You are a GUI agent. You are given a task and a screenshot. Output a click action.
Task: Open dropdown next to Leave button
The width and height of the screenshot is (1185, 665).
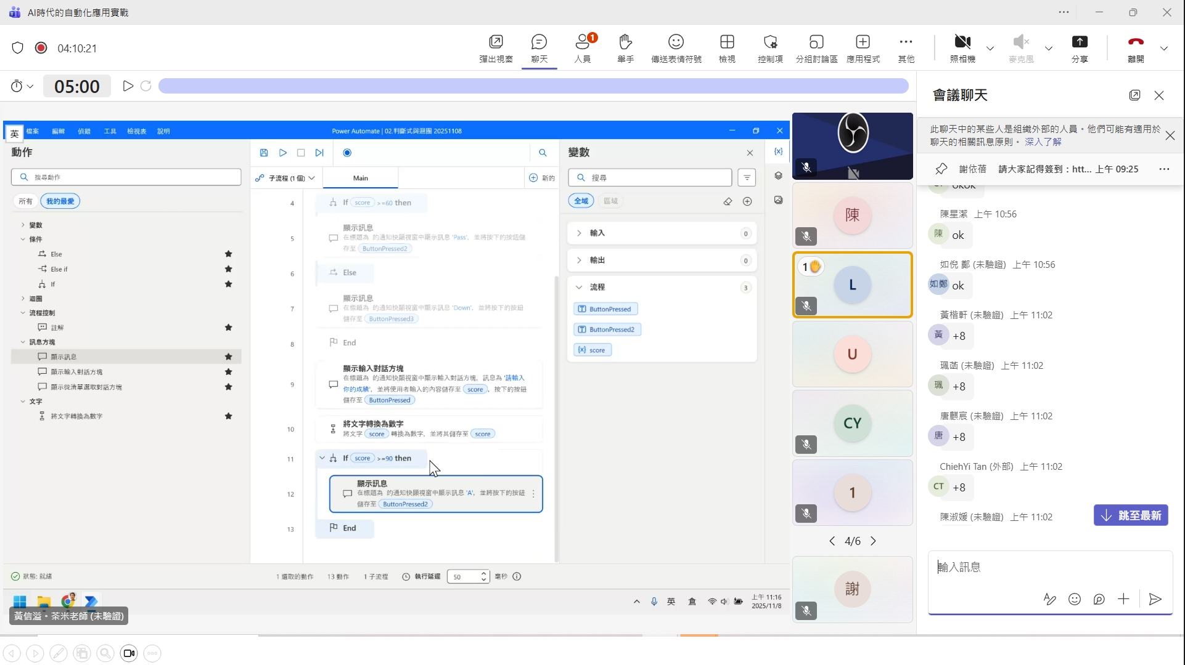pyautogui.click(x=1164, y=48)
